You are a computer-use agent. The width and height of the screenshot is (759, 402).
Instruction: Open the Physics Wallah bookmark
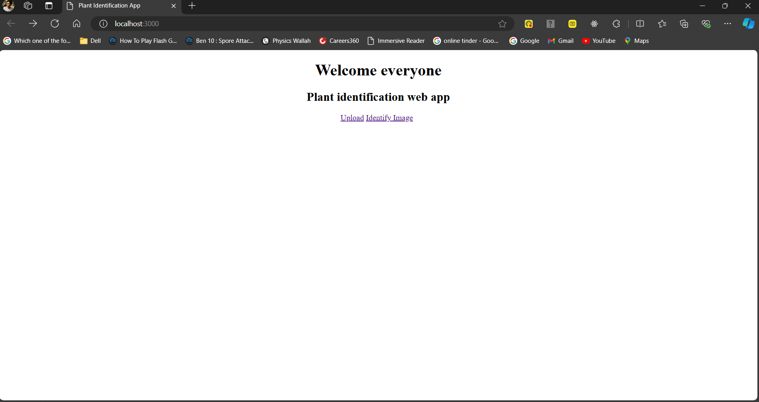287,40
